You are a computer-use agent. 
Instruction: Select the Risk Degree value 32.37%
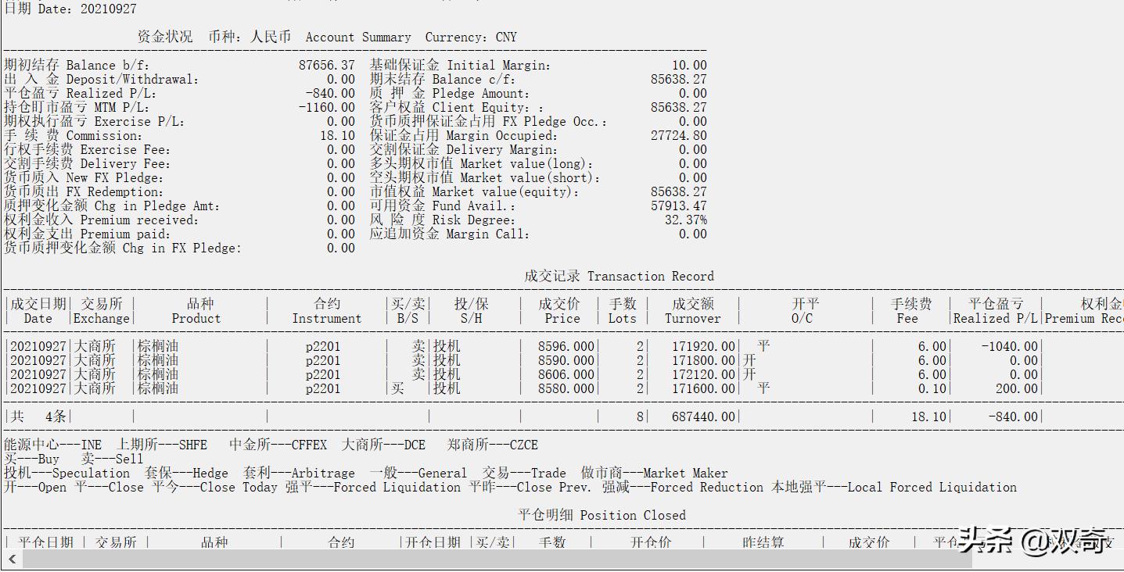click(685, 220)
